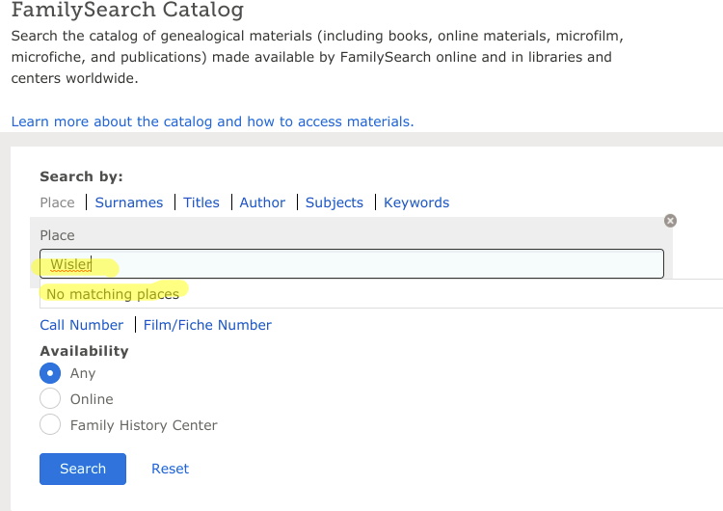Switch to Subjects search

335,202
